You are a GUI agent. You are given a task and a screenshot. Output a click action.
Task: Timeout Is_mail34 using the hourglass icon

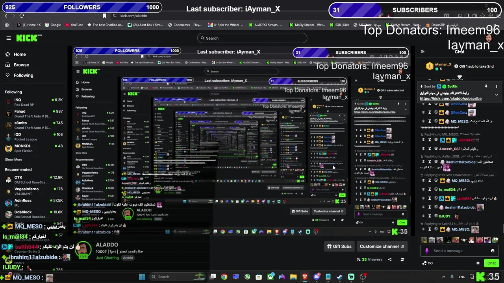[x=430, y=189]
